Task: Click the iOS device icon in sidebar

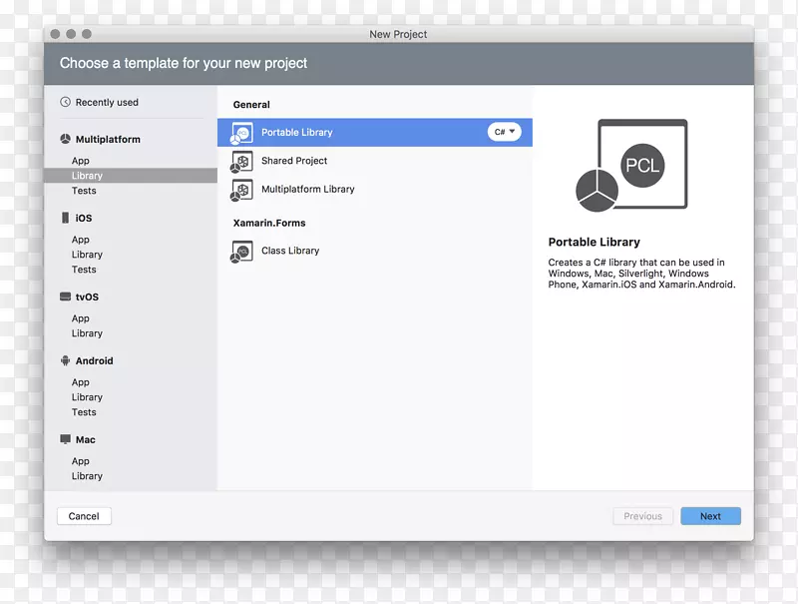Action: pos(64,218)
